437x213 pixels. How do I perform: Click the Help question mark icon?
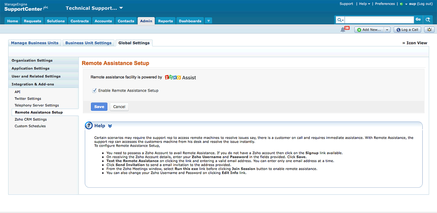[89, 126]
